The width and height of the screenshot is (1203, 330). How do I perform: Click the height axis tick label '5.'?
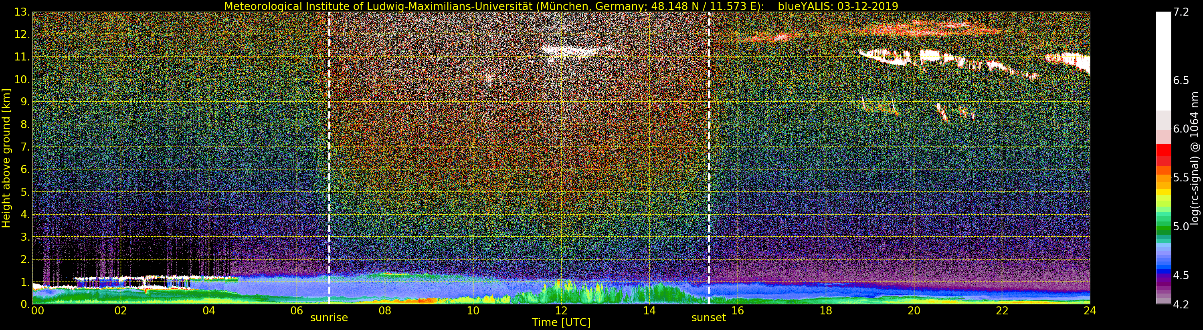click(x=25, y=192)
